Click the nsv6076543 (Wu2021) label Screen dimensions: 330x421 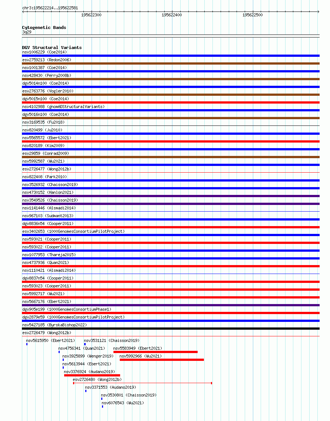[x=123, y=403]
